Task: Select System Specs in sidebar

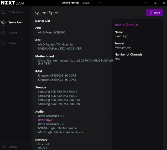Action: click(x=15, y=22)
